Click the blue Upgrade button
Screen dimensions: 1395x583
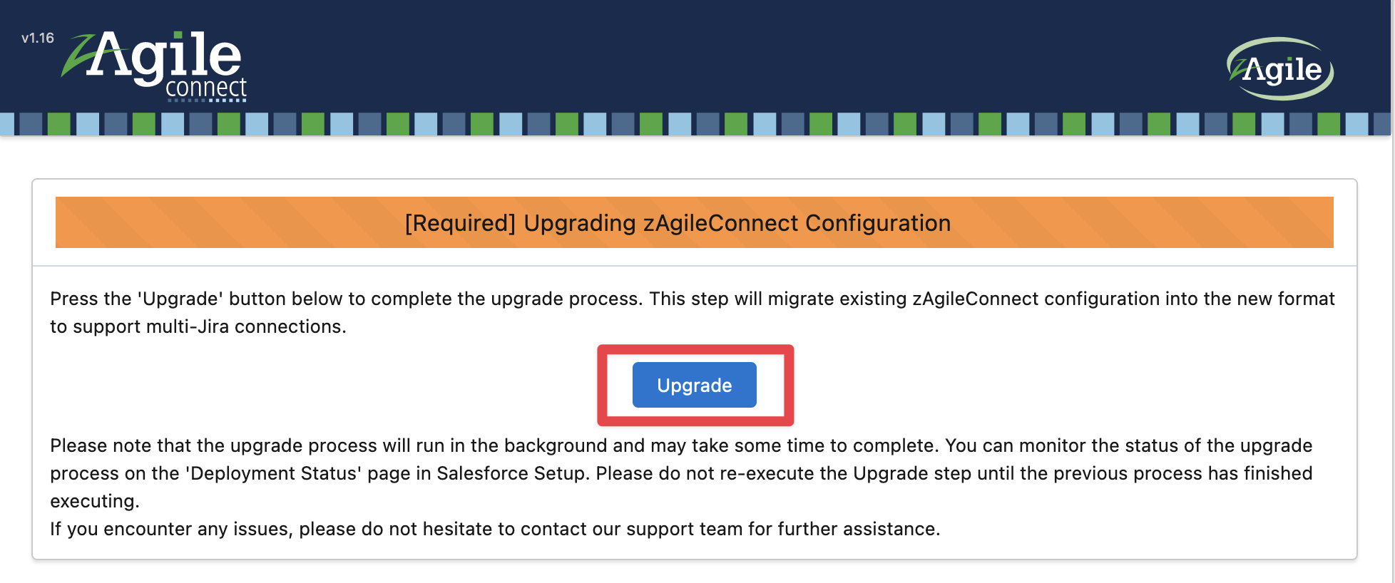pyautogui.click(x=694, y=385)
